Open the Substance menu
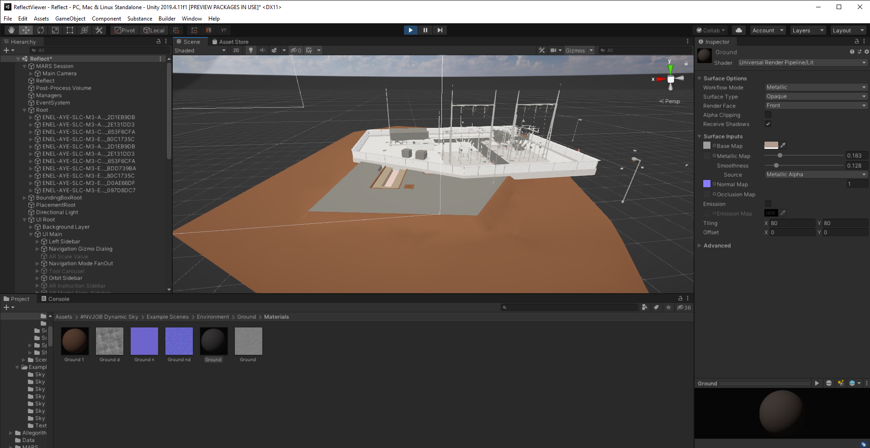870x448 pixels. point(140,19)
